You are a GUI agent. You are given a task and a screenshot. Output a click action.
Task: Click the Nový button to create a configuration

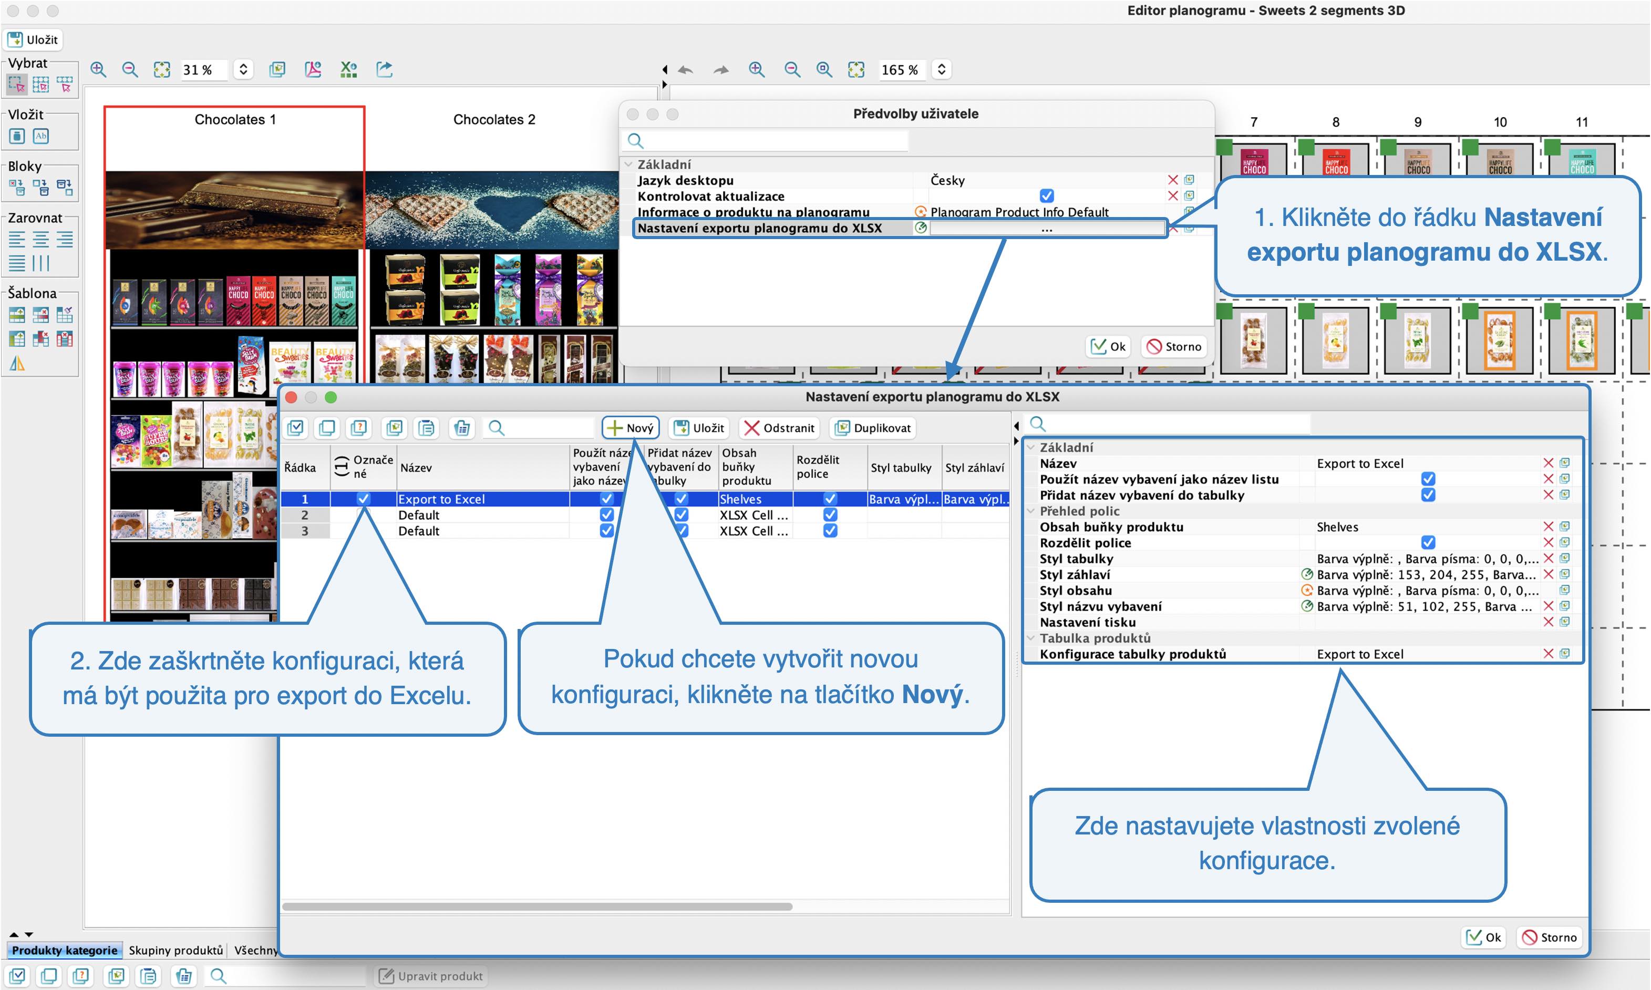pyautogui.click(x=631, y=428)
